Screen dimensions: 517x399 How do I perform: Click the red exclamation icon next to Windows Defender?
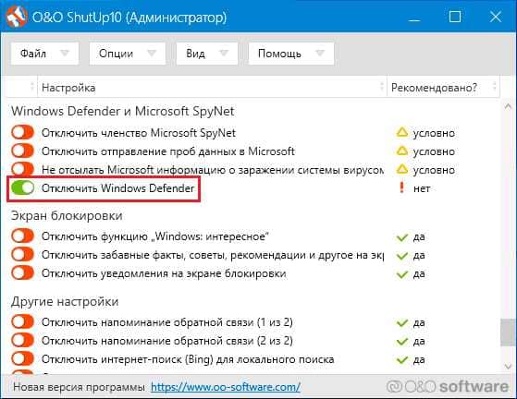tap(401, 187)
